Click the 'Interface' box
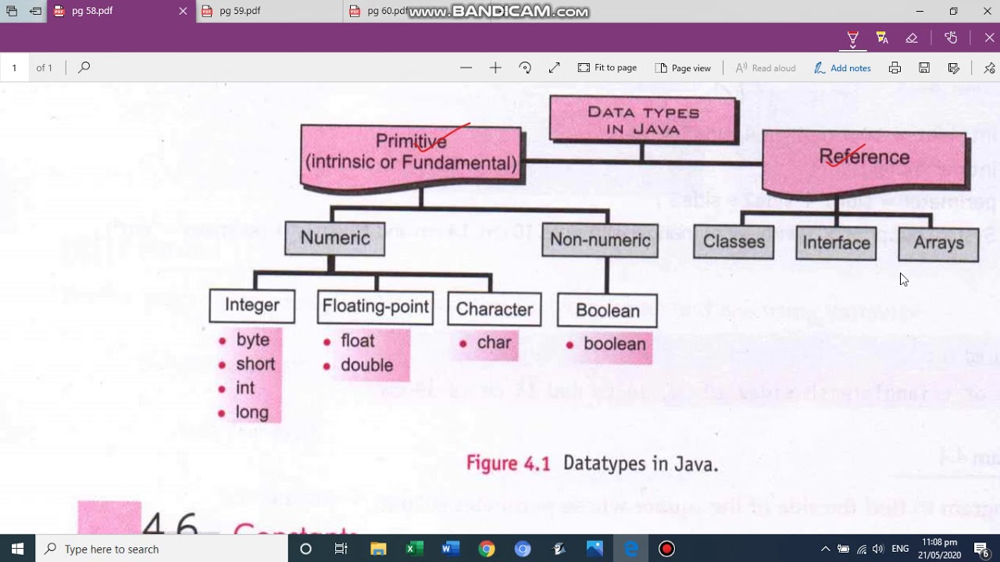The width and height of the screenshot is (1000, 562). 836,244
